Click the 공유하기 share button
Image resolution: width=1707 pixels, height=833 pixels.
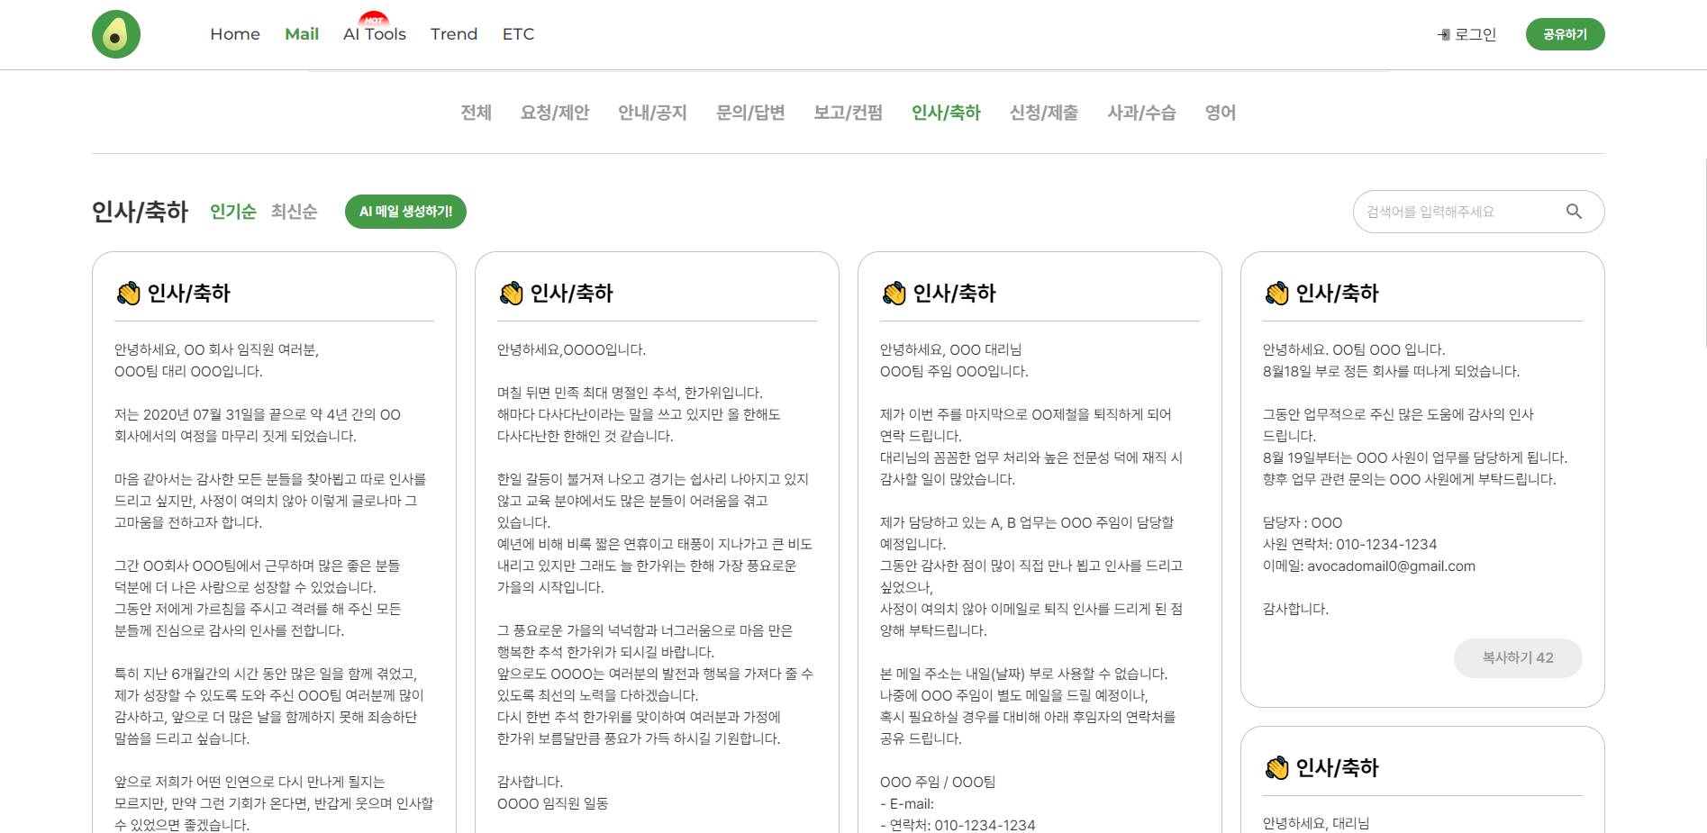click(1565, 34)
